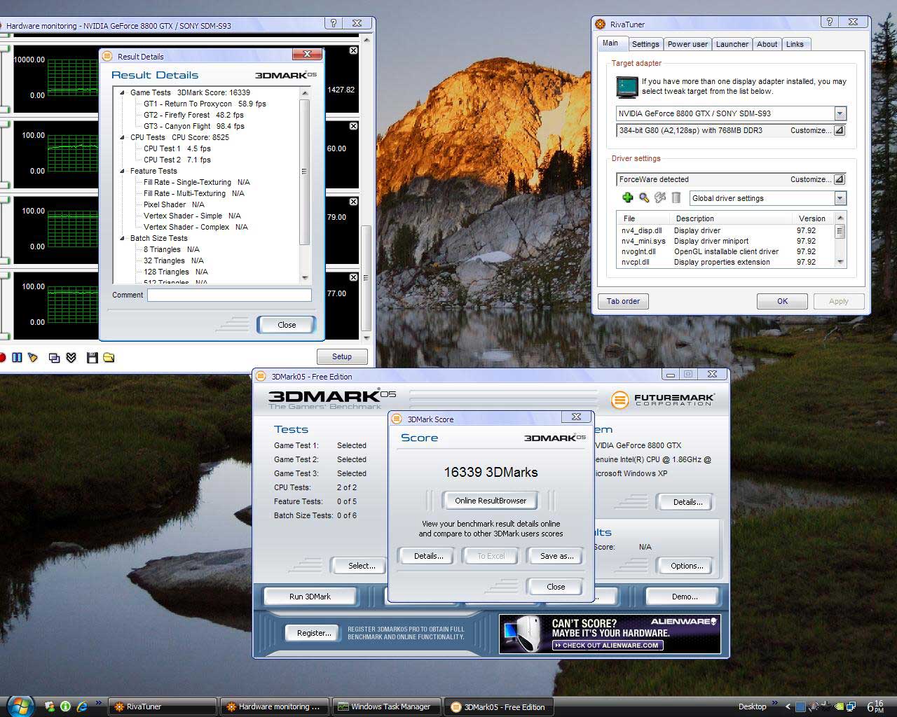Click the Demo... button in 3DMark05
The image size is (897, 717).
pos(684,597)
